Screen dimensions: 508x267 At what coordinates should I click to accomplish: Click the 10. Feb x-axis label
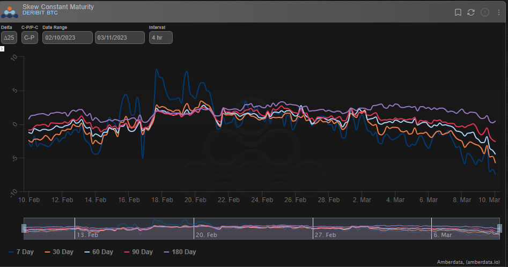tap(29, 200)
